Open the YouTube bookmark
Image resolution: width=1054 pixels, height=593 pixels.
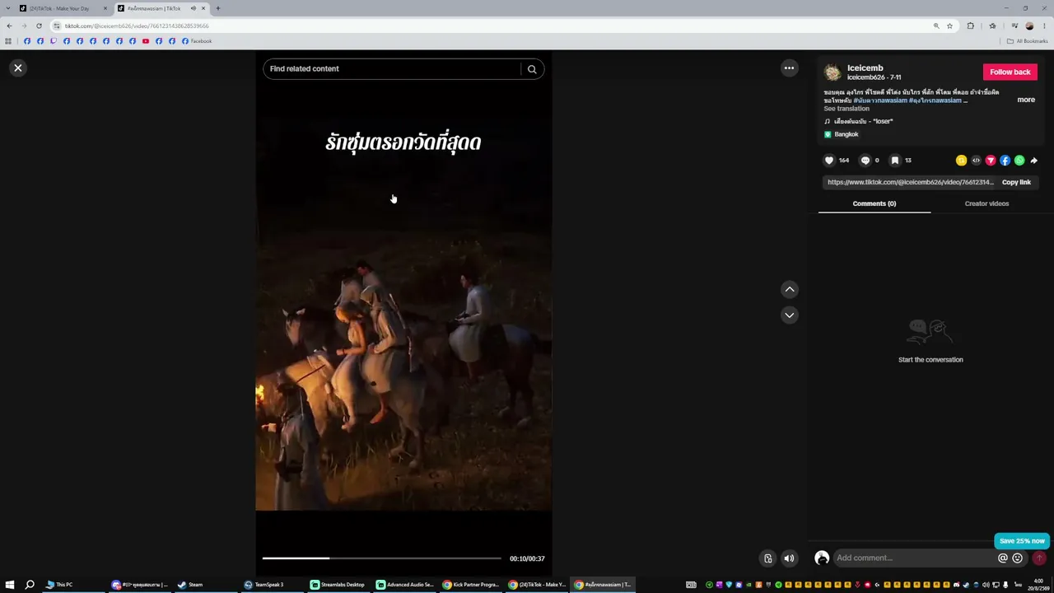click(x=146, y=41)
